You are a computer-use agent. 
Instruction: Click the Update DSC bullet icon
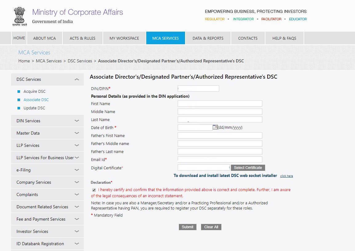click(x=19, y=108)
